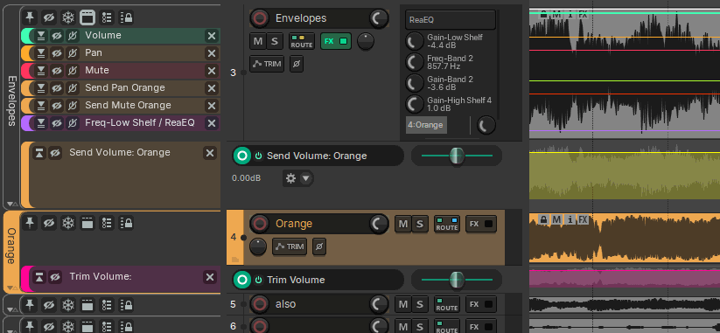Open routing for Envelopes track
Screen dimensions: 720x333
pos(302,41)
